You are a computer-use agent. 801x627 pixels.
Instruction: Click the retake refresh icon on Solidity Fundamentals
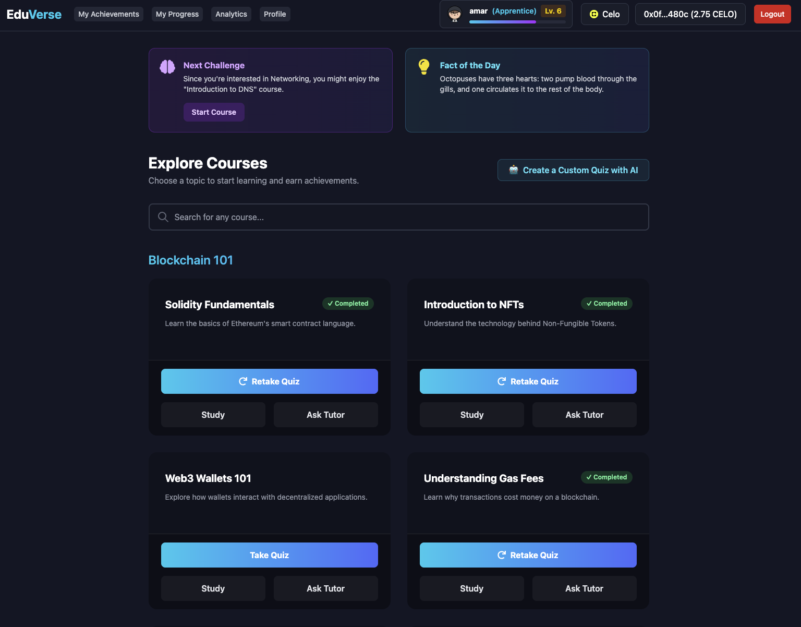(x=243, y=381)
